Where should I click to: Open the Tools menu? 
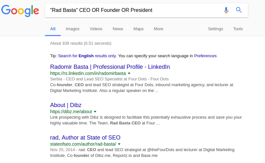click(238, 29)
